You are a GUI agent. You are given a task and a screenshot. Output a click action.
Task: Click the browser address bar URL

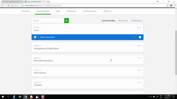[x=41, y=5]
